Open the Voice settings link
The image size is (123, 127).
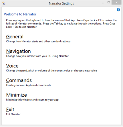click(12, 66)
